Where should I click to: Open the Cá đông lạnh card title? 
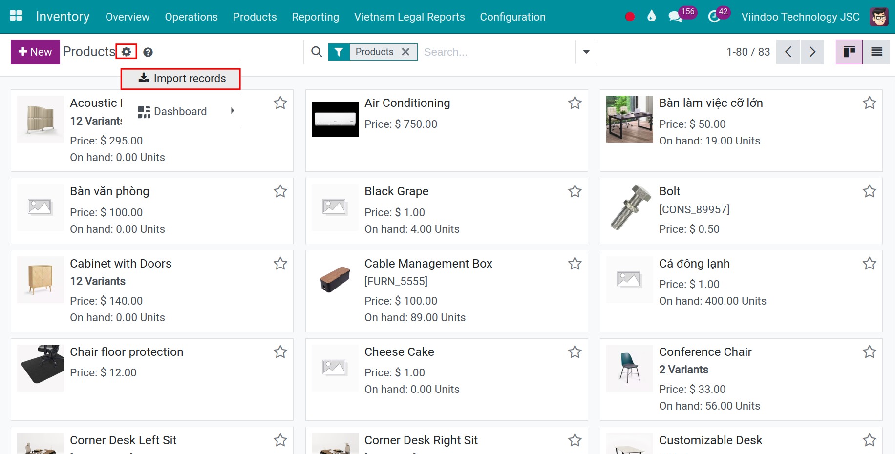(x=694, y=264)
